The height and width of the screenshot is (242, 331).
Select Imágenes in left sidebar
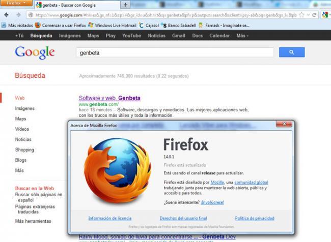click(25, 108)
